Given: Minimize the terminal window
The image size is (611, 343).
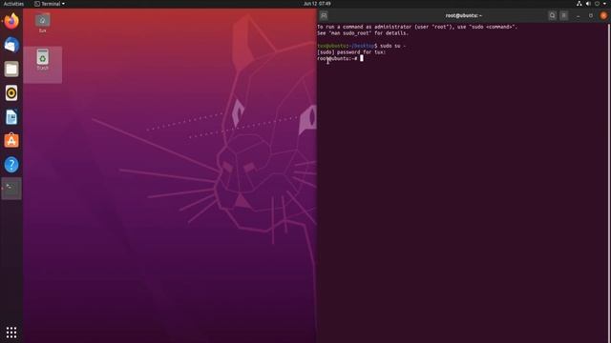Looking at the screenshot, I should tap(579, 15).
